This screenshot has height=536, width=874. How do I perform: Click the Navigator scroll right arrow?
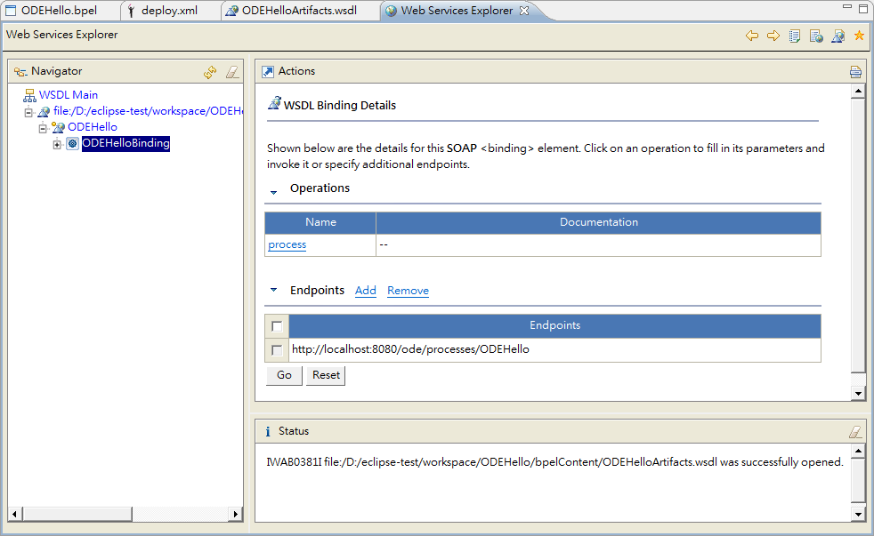[x=236, y=514]
